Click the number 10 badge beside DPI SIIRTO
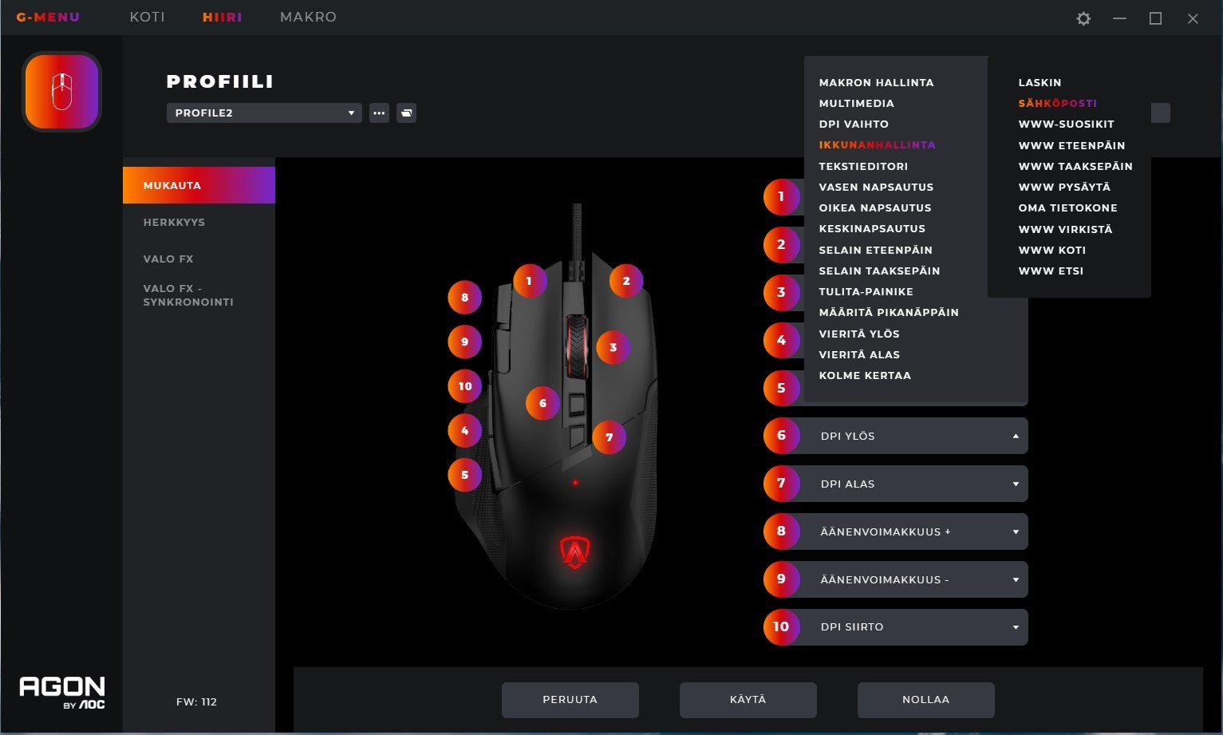Screen dimensions: 1223x735 click(x=781, y=627)
